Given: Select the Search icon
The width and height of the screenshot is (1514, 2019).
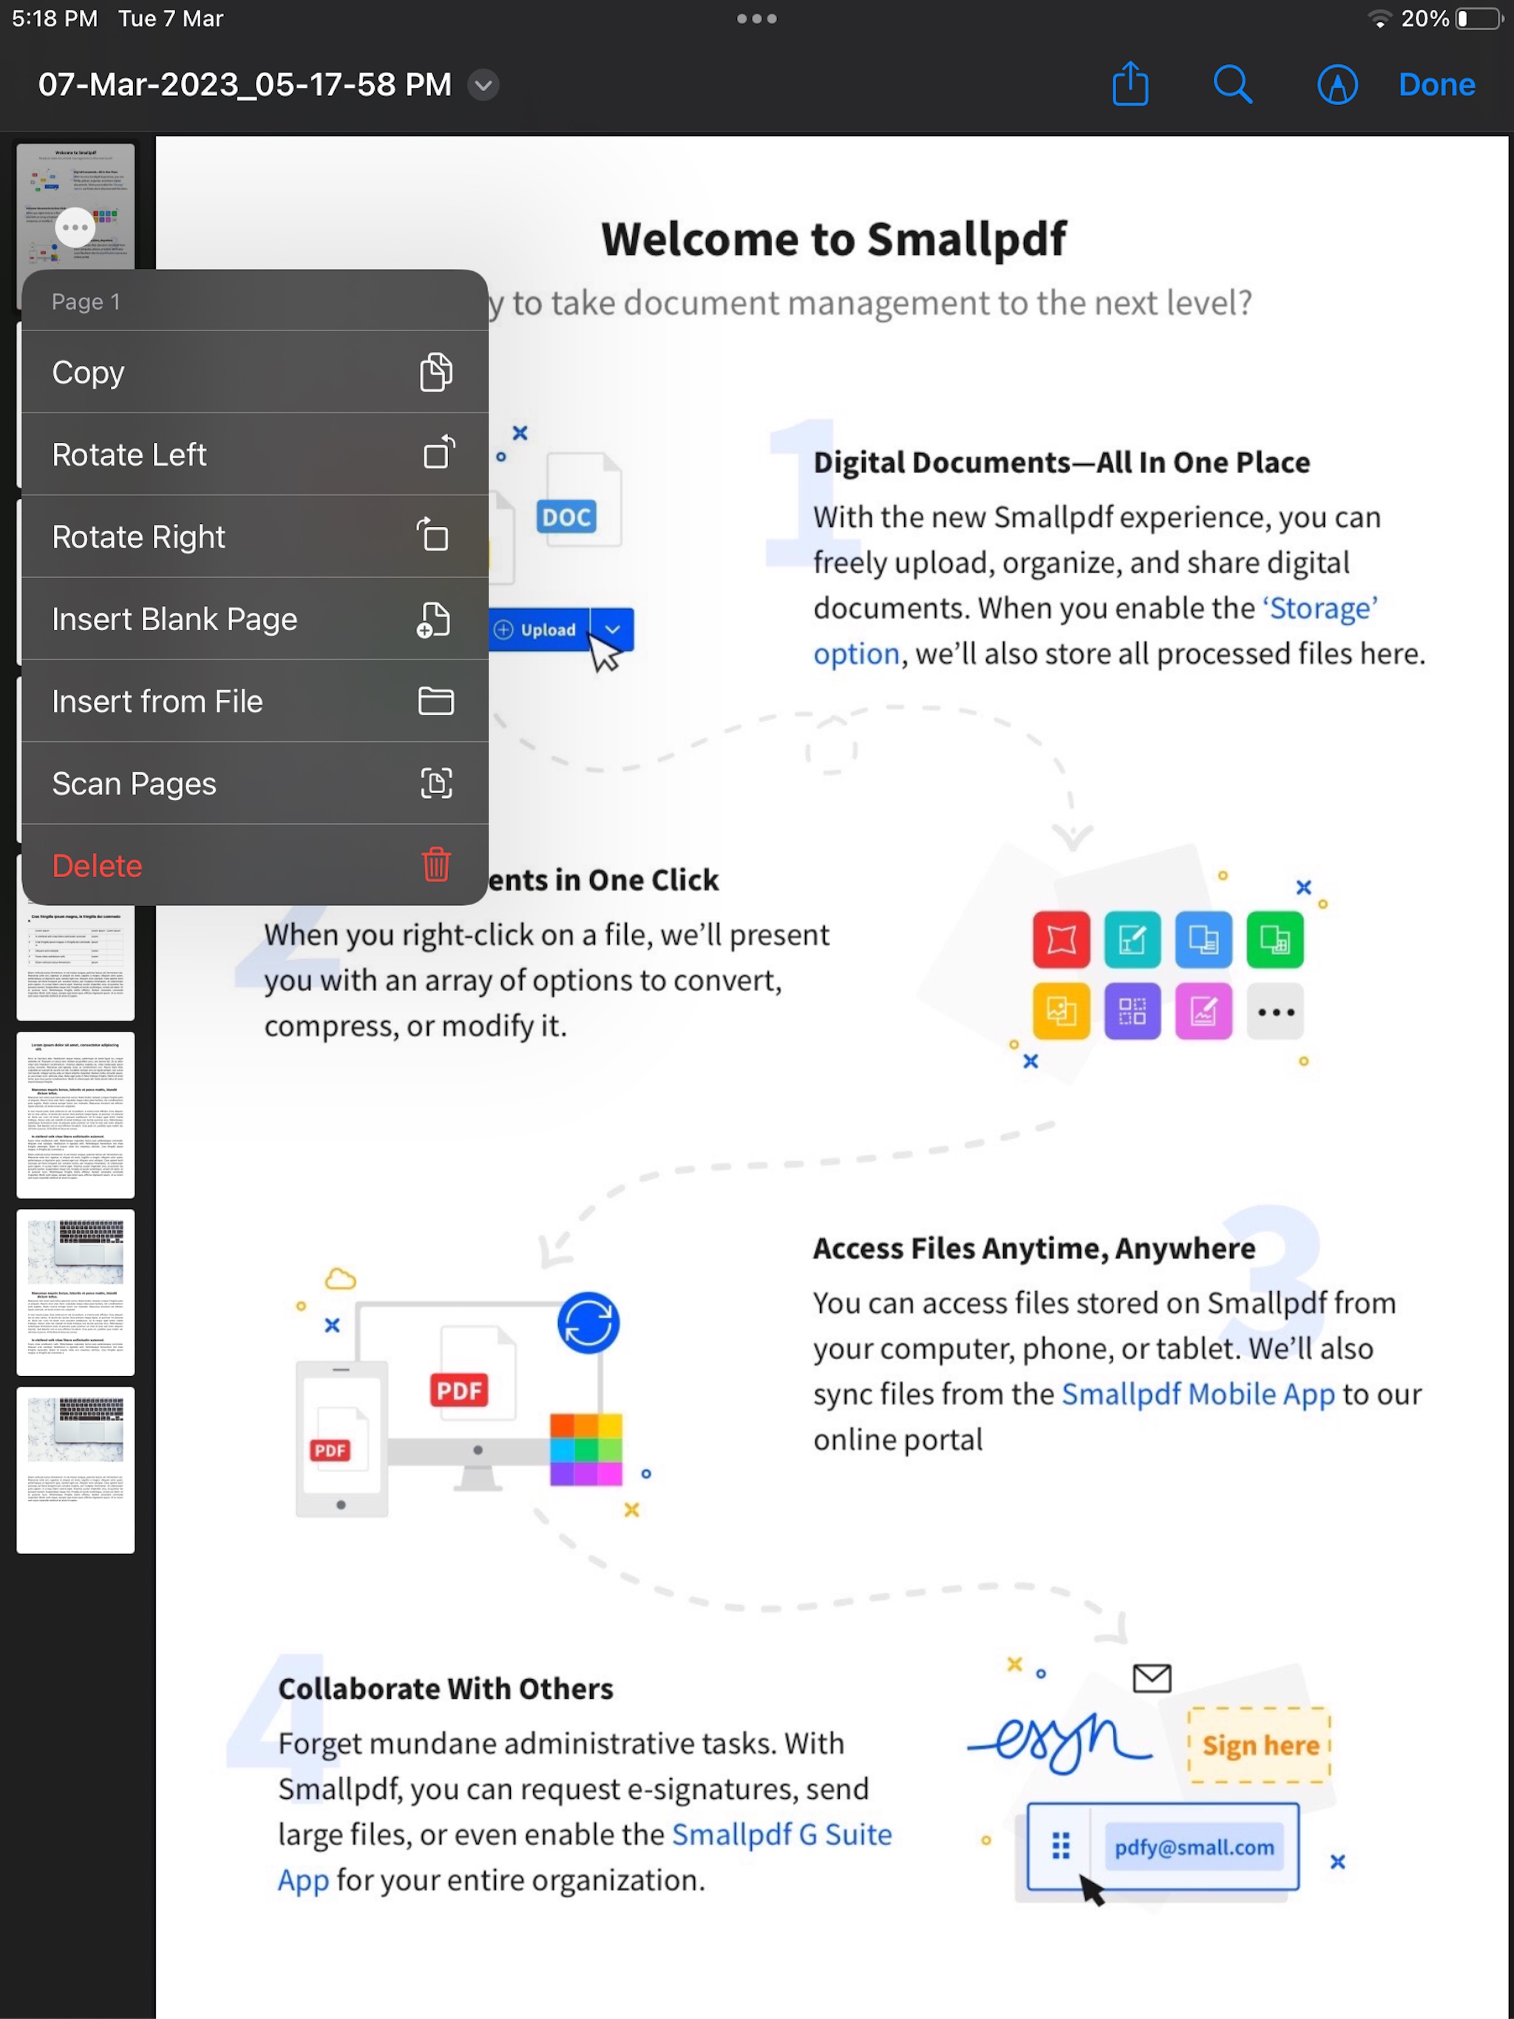Looking at the screenshot, I should click(x=1234, y=86).
